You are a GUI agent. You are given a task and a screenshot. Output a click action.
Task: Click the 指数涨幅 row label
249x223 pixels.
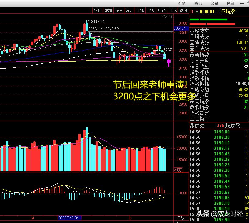click(x=199, y=78)
